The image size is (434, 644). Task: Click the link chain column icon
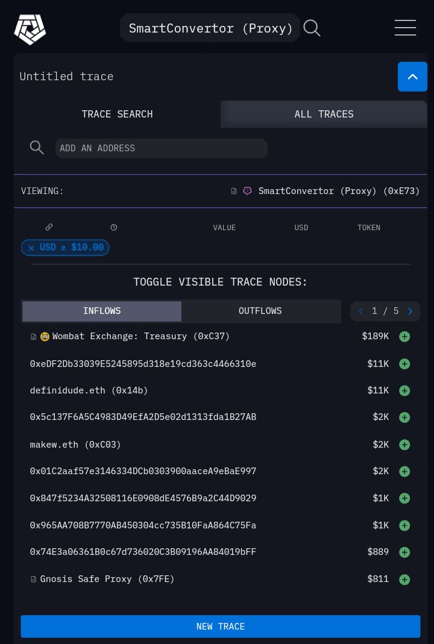point(49,227)
